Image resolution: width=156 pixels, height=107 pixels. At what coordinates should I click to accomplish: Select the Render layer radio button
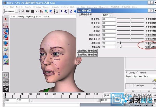pos(138,73)
